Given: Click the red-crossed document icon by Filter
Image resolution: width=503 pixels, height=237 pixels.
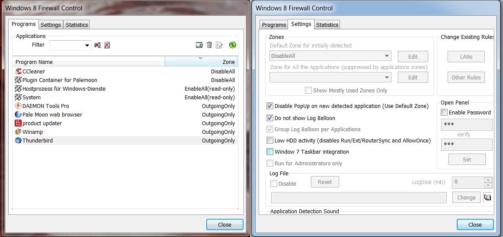Looking at the screenshot, I should 107,45.
